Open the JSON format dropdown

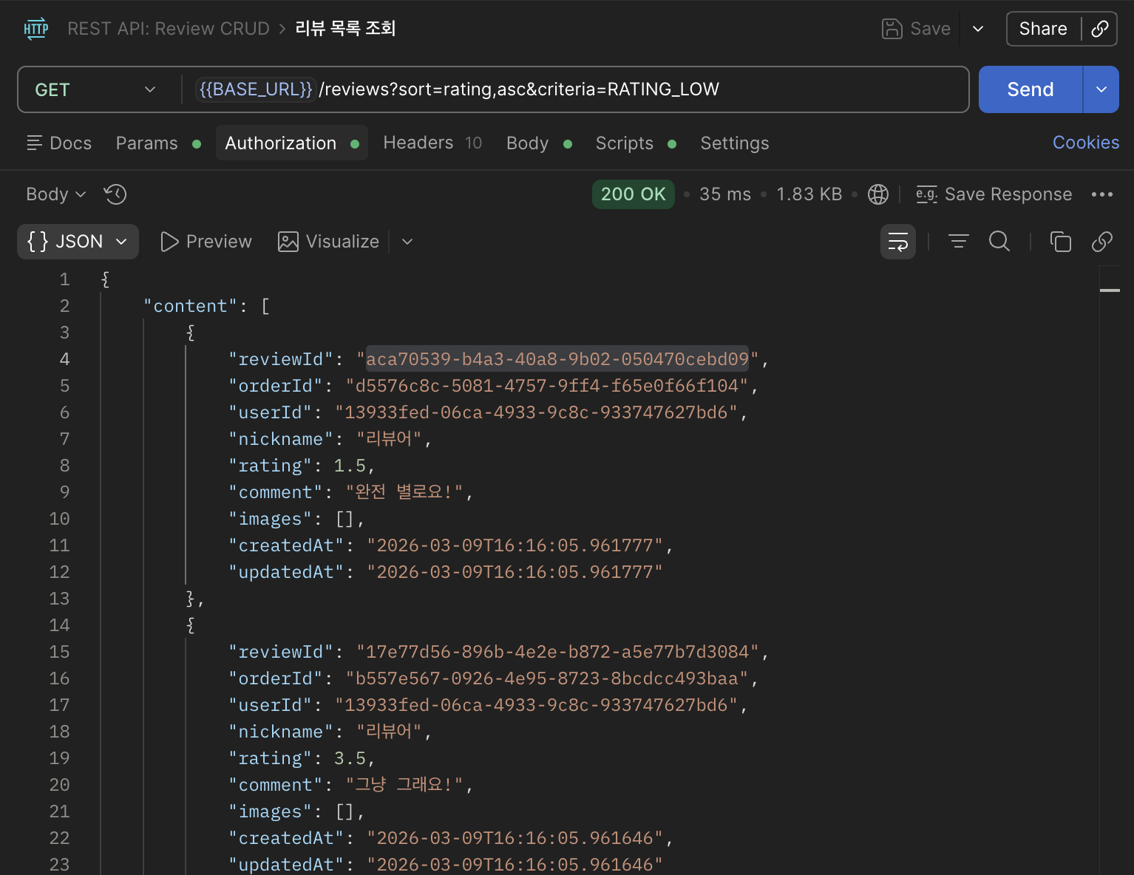(78, 242)
